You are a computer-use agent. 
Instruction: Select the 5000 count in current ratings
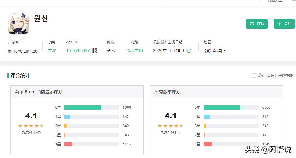click(127, 108)
